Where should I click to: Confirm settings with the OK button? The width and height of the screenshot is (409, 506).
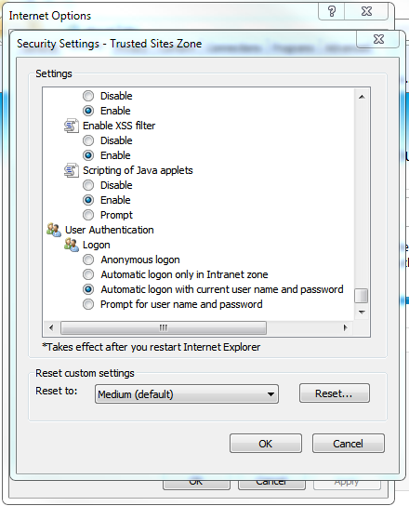click(266, 444)
